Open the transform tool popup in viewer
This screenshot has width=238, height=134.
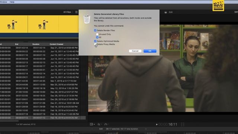click(x=92, y=124)
